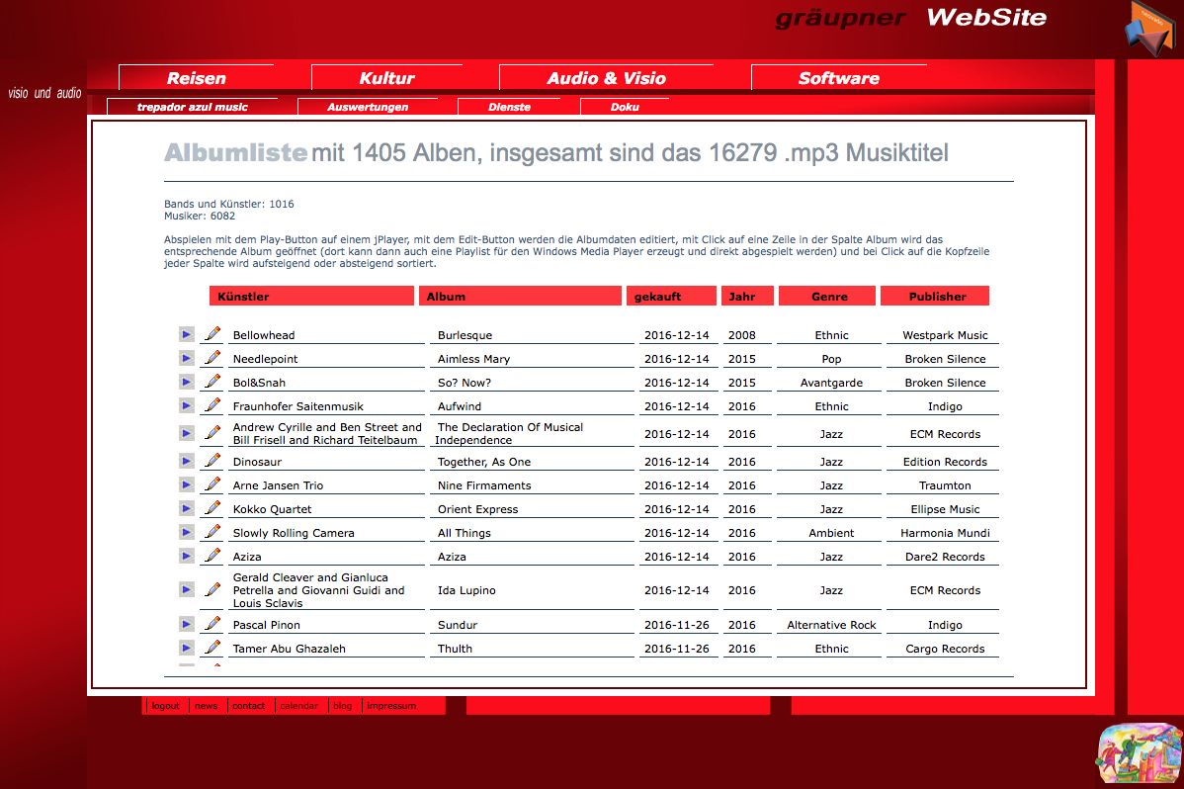The width and height of the screenshot is (1184, 789).
Task: Click the edit pencil for Needlepoint
Action: (212, 358)
